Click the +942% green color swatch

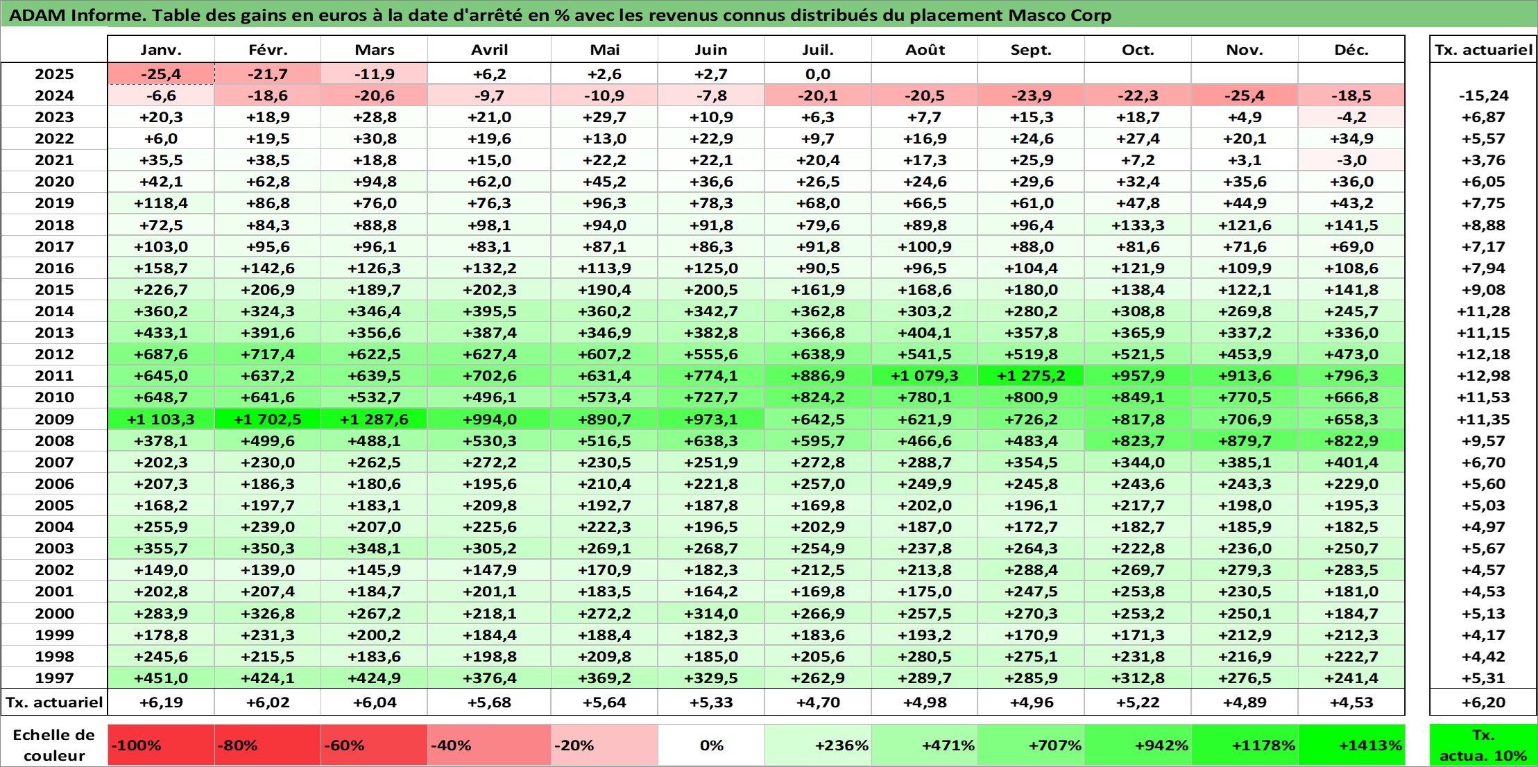[x=1138, y=745]
